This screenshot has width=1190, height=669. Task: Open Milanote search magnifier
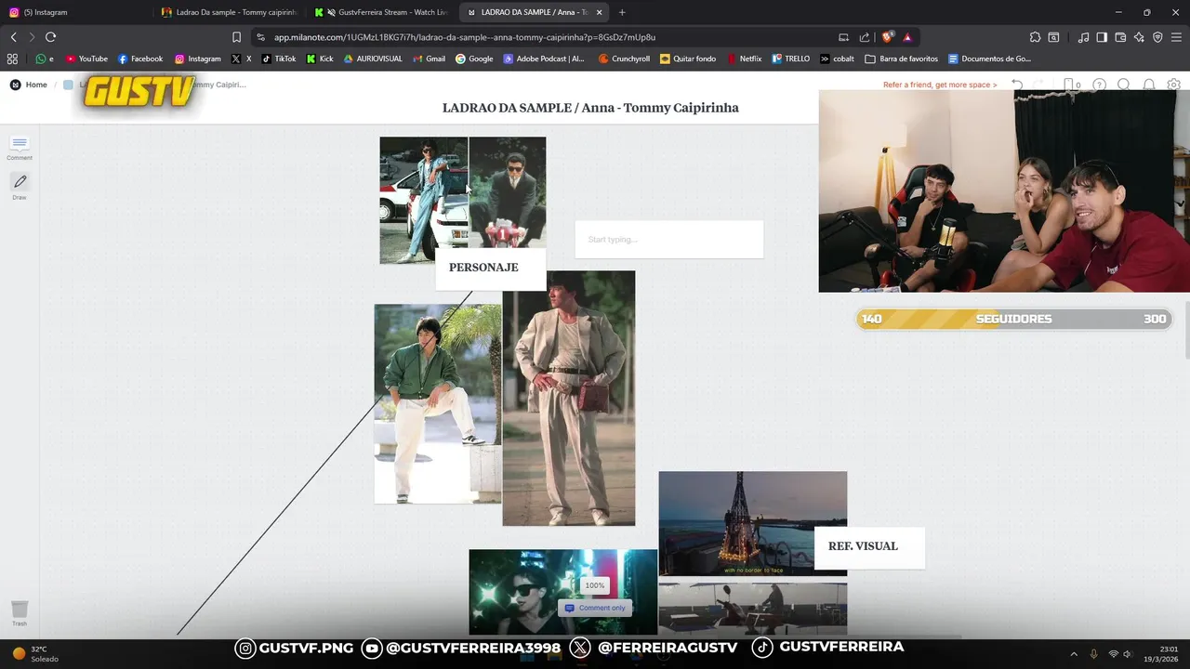click(1124, 85)
